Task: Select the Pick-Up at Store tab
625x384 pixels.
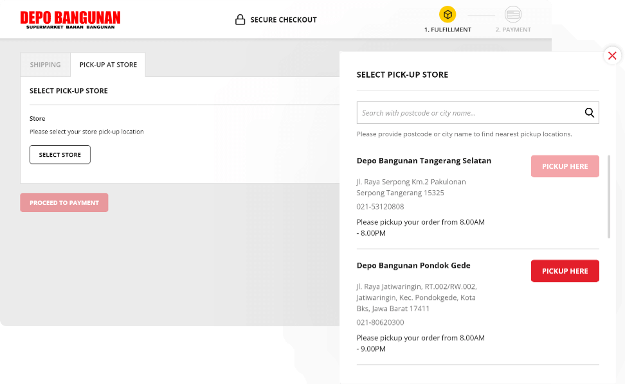Action: [108, 65]
